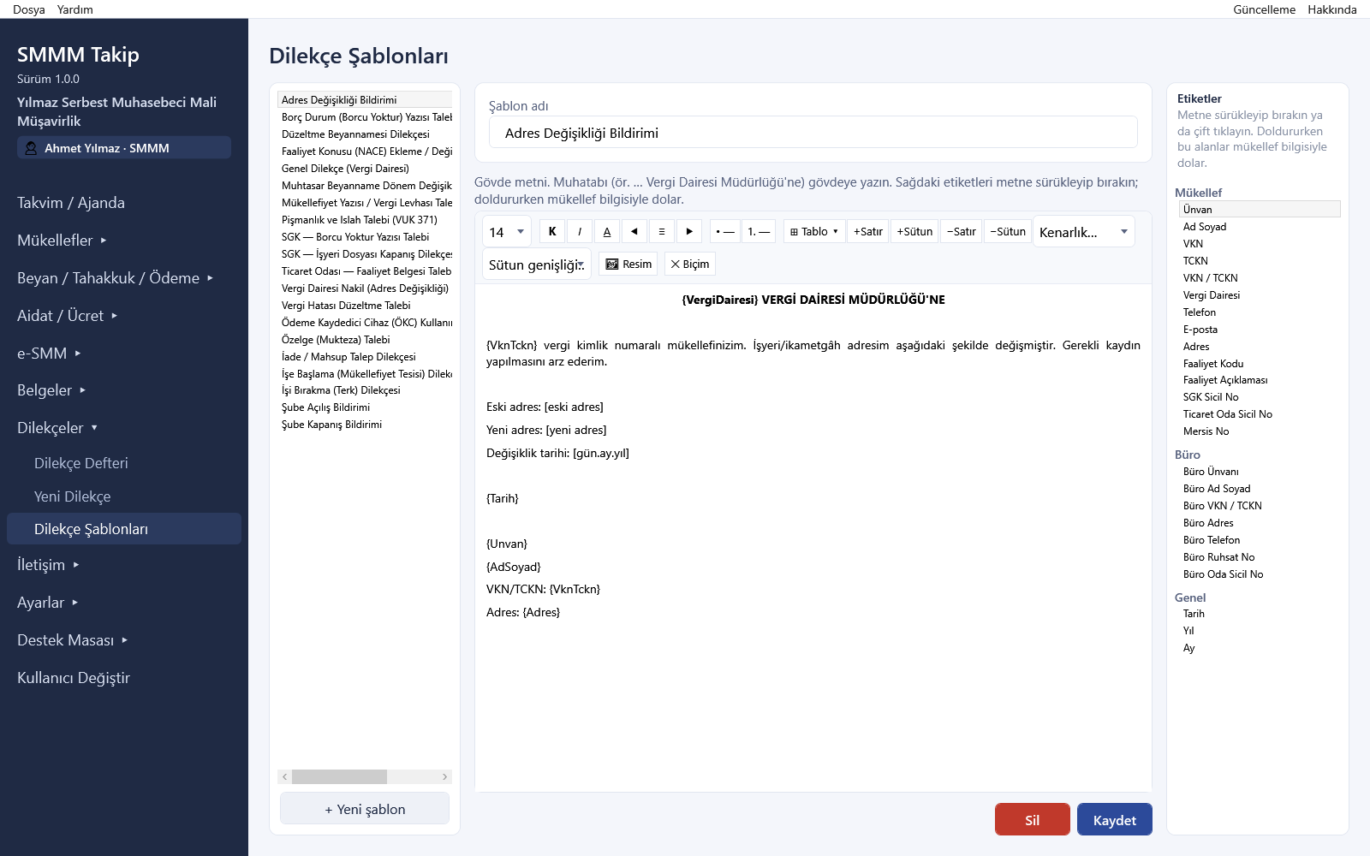
Task: Open the Tablo dropdown
Action: [x=814, y=231]
